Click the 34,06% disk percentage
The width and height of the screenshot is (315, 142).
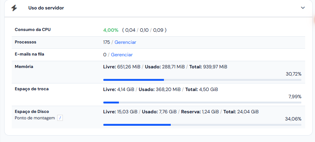click(293, 119)
